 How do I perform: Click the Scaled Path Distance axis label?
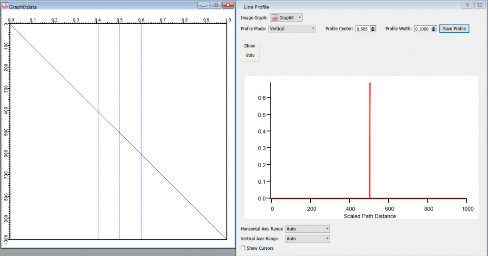[x=370, y=216]
